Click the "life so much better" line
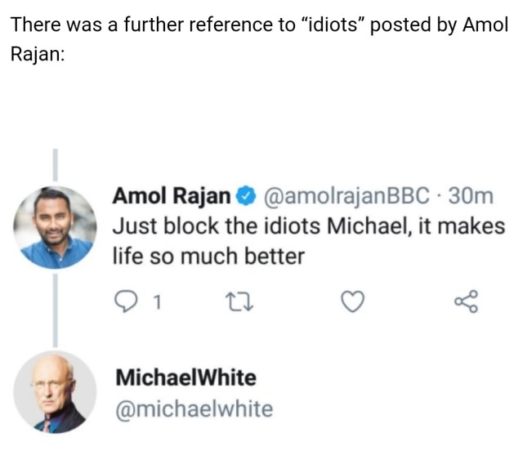 (208, 256)
